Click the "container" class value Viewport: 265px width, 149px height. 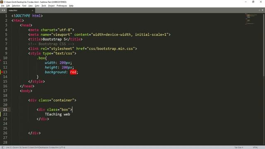[x=63, y=100]
